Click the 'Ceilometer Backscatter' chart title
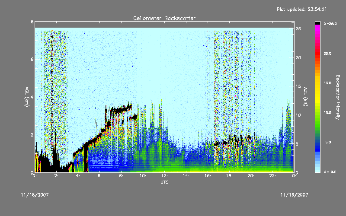The image size is (346, 216). point(164,18)
